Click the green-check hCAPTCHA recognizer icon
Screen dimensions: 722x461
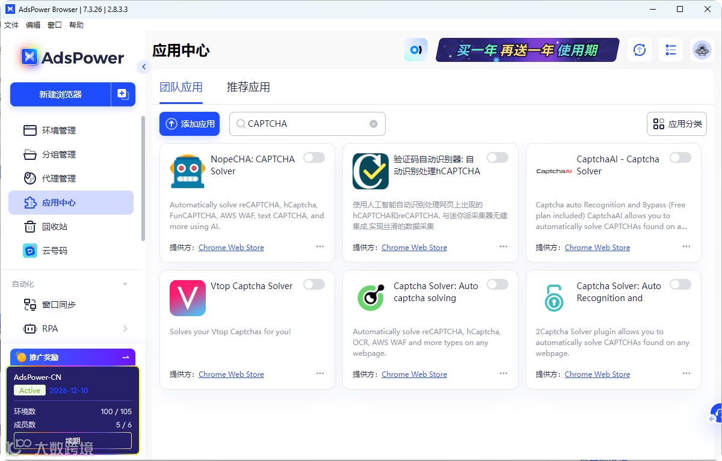coord(371,171)
